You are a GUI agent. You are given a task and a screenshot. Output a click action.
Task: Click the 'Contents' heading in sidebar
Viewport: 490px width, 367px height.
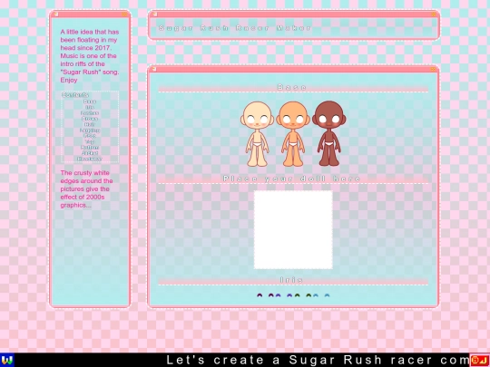pos(75,95)
